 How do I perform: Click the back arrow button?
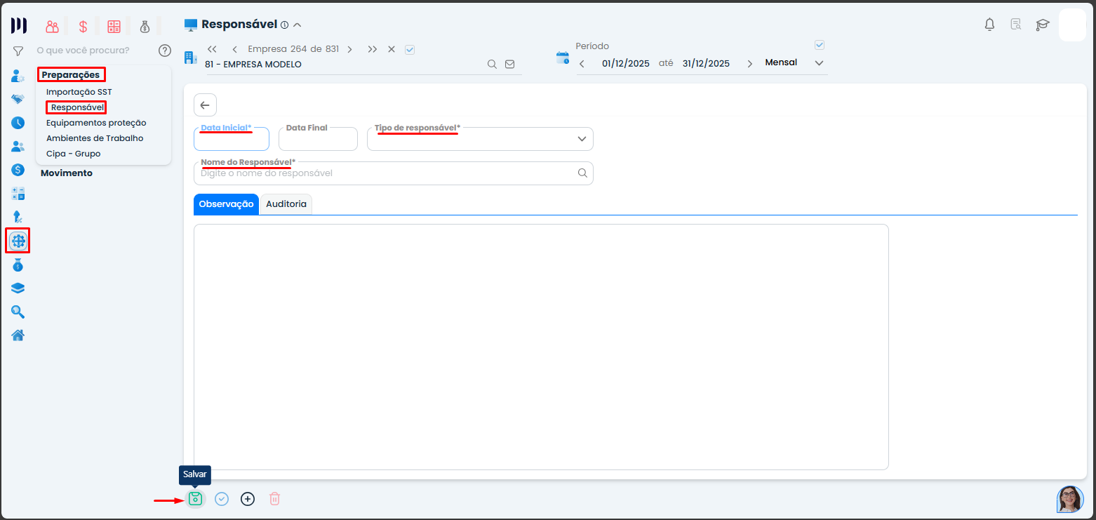pyautogui.click(x=205, y=105)
